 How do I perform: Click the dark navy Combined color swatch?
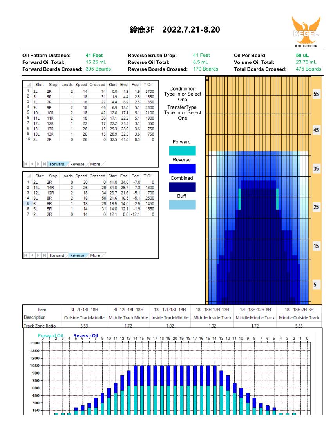pos(183,187)
